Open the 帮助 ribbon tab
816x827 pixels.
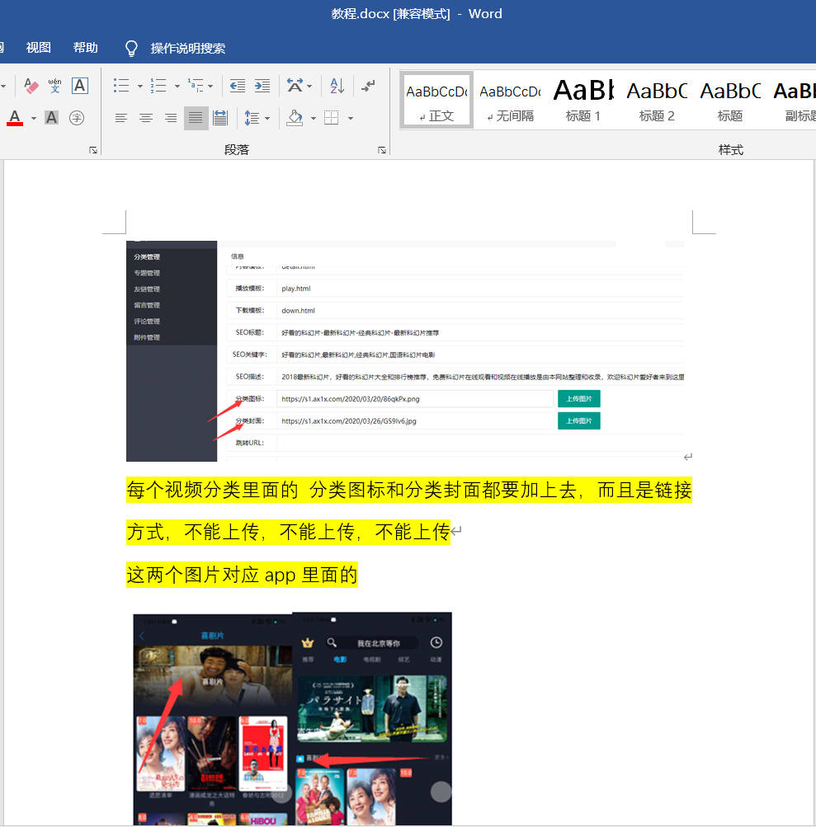pos(86,48)
